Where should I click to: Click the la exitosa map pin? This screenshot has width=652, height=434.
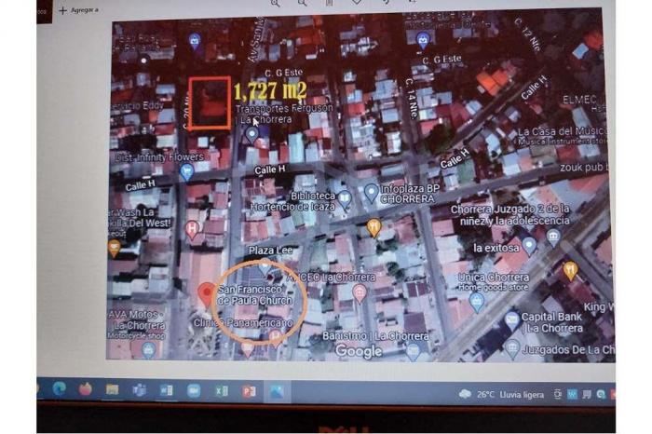click(529, 245)
